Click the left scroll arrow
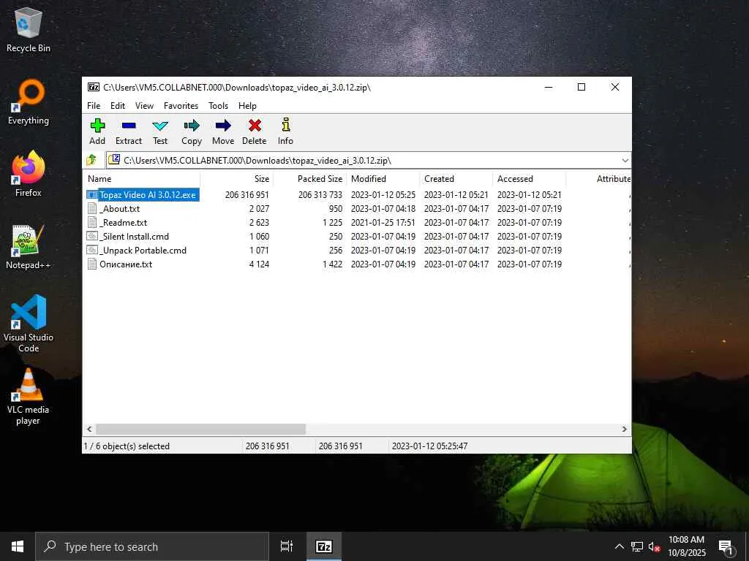The image size is (749, 561). pos(89,429)
